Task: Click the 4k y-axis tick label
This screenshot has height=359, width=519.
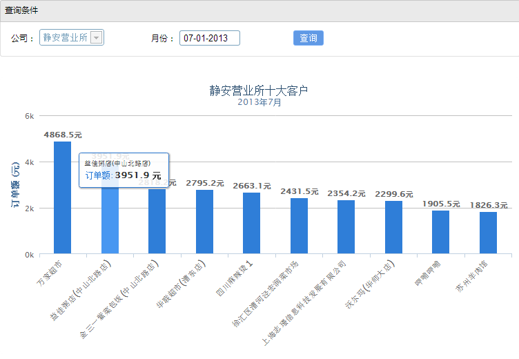Action: (x=29, y=162)
